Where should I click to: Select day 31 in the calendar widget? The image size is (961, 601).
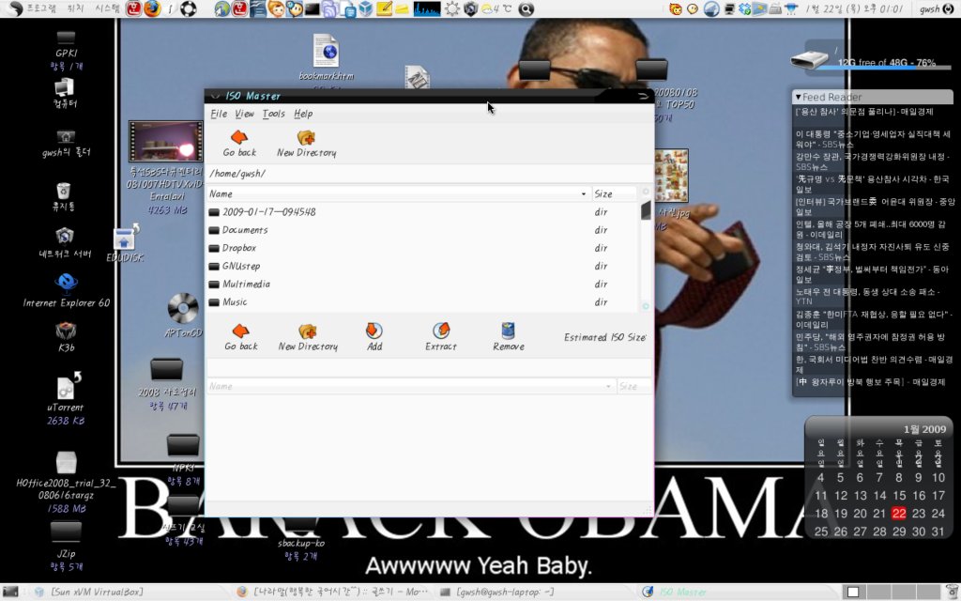pos(938,532)
